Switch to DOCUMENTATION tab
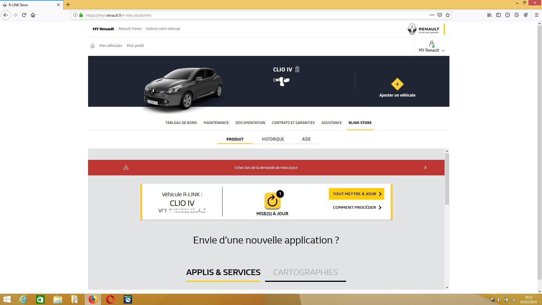 coord(250,123)
